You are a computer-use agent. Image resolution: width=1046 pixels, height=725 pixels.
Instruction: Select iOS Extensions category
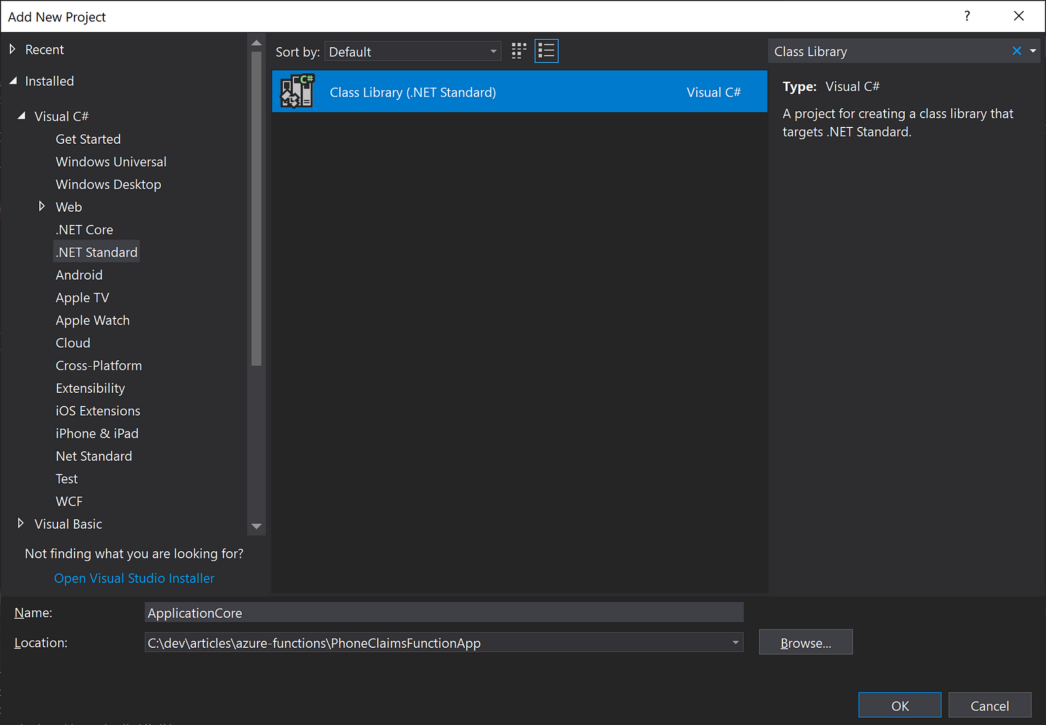click(98, 411)
